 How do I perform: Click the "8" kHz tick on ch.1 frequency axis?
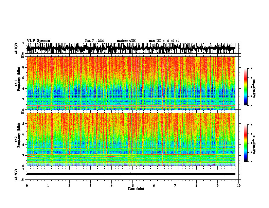pyautogui.click(x=23, y=67)
